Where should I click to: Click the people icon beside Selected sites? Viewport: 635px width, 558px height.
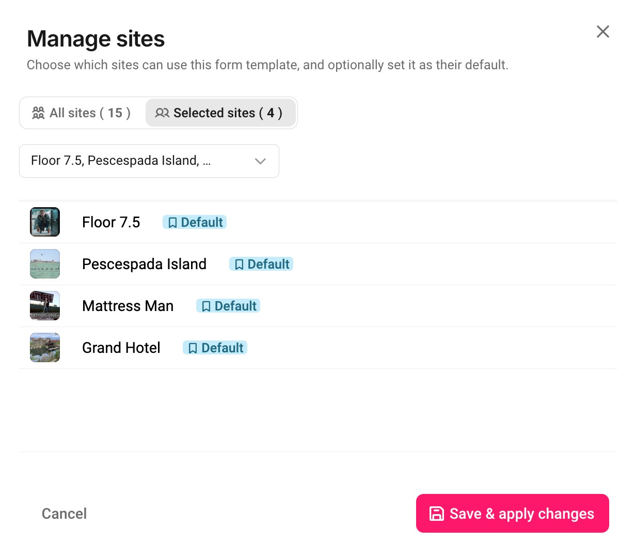click(162, 113)
